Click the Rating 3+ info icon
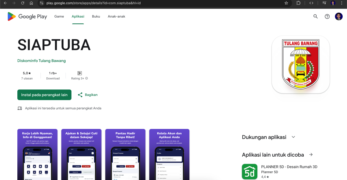The width and height of the screenshot is (347, 180). click(86, 78)
